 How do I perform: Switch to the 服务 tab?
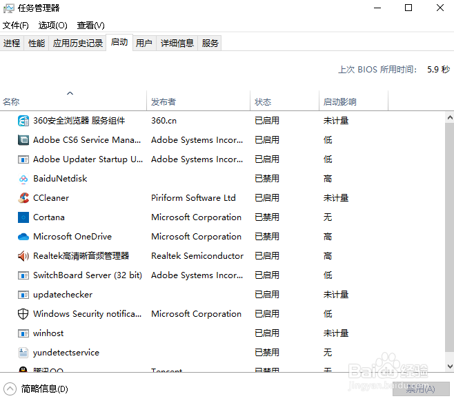click(x=210, y=43)
